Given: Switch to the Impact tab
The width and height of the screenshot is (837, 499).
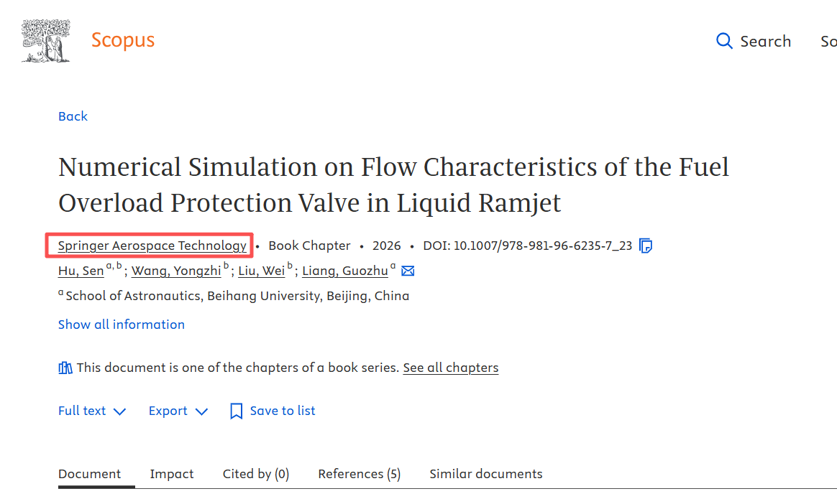Looking at the screenshot, I should (172, 474).
